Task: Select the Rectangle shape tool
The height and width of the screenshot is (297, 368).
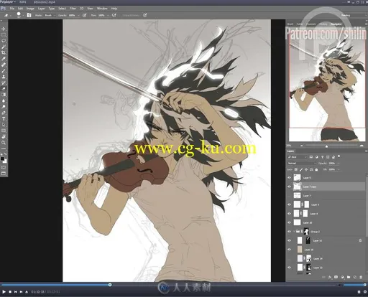Action: coord(4,131)
